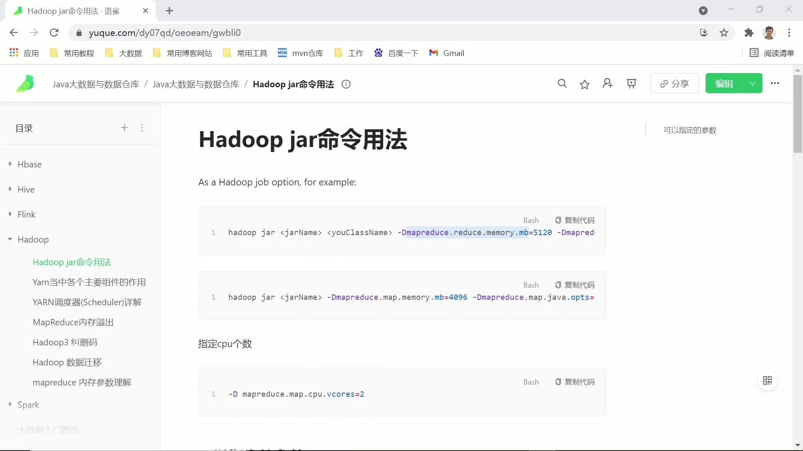Click the green 编辑 button
The image size is (803, 451).
724,84
